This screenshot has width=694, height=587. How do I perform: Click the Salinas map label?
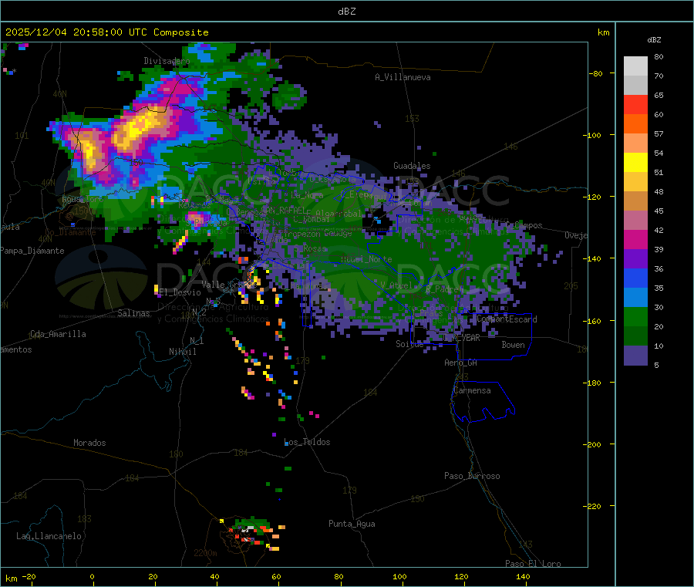133,313
